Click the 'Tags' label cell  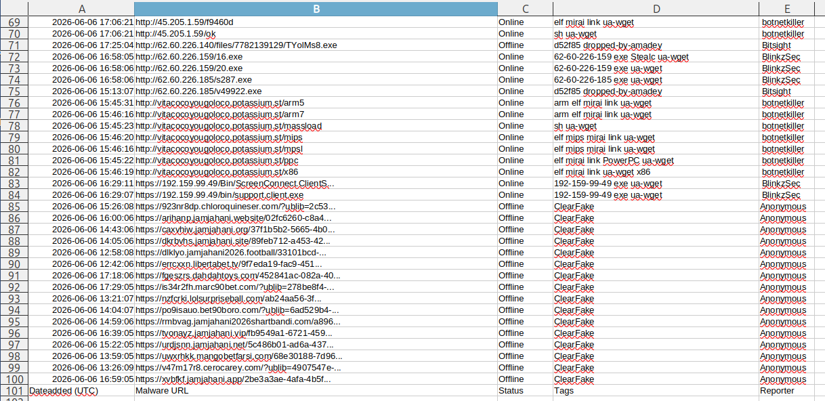click(655, 391)
